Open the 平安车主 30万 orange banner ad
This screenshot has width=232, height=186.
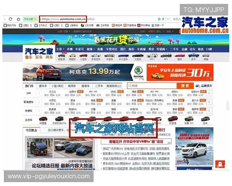[180, 72]
